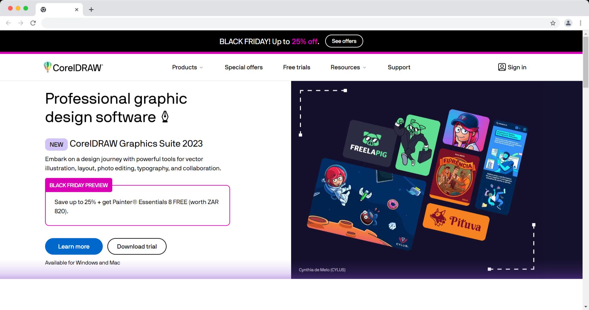The width and height of the screenshot is (589, 310).
Task: Open the Free trials menu item
Action: 297,67
